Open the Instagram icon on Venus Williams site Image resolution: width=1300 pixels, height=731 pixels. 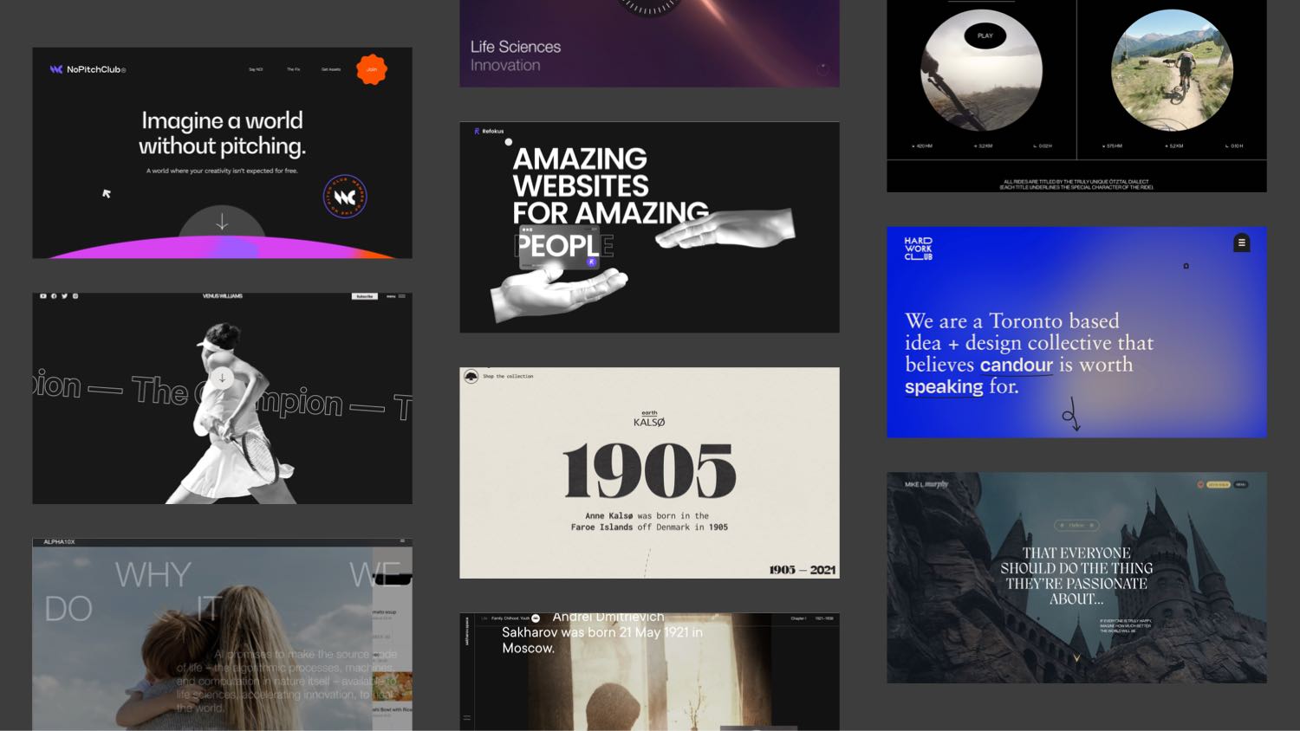pos(75,296)
